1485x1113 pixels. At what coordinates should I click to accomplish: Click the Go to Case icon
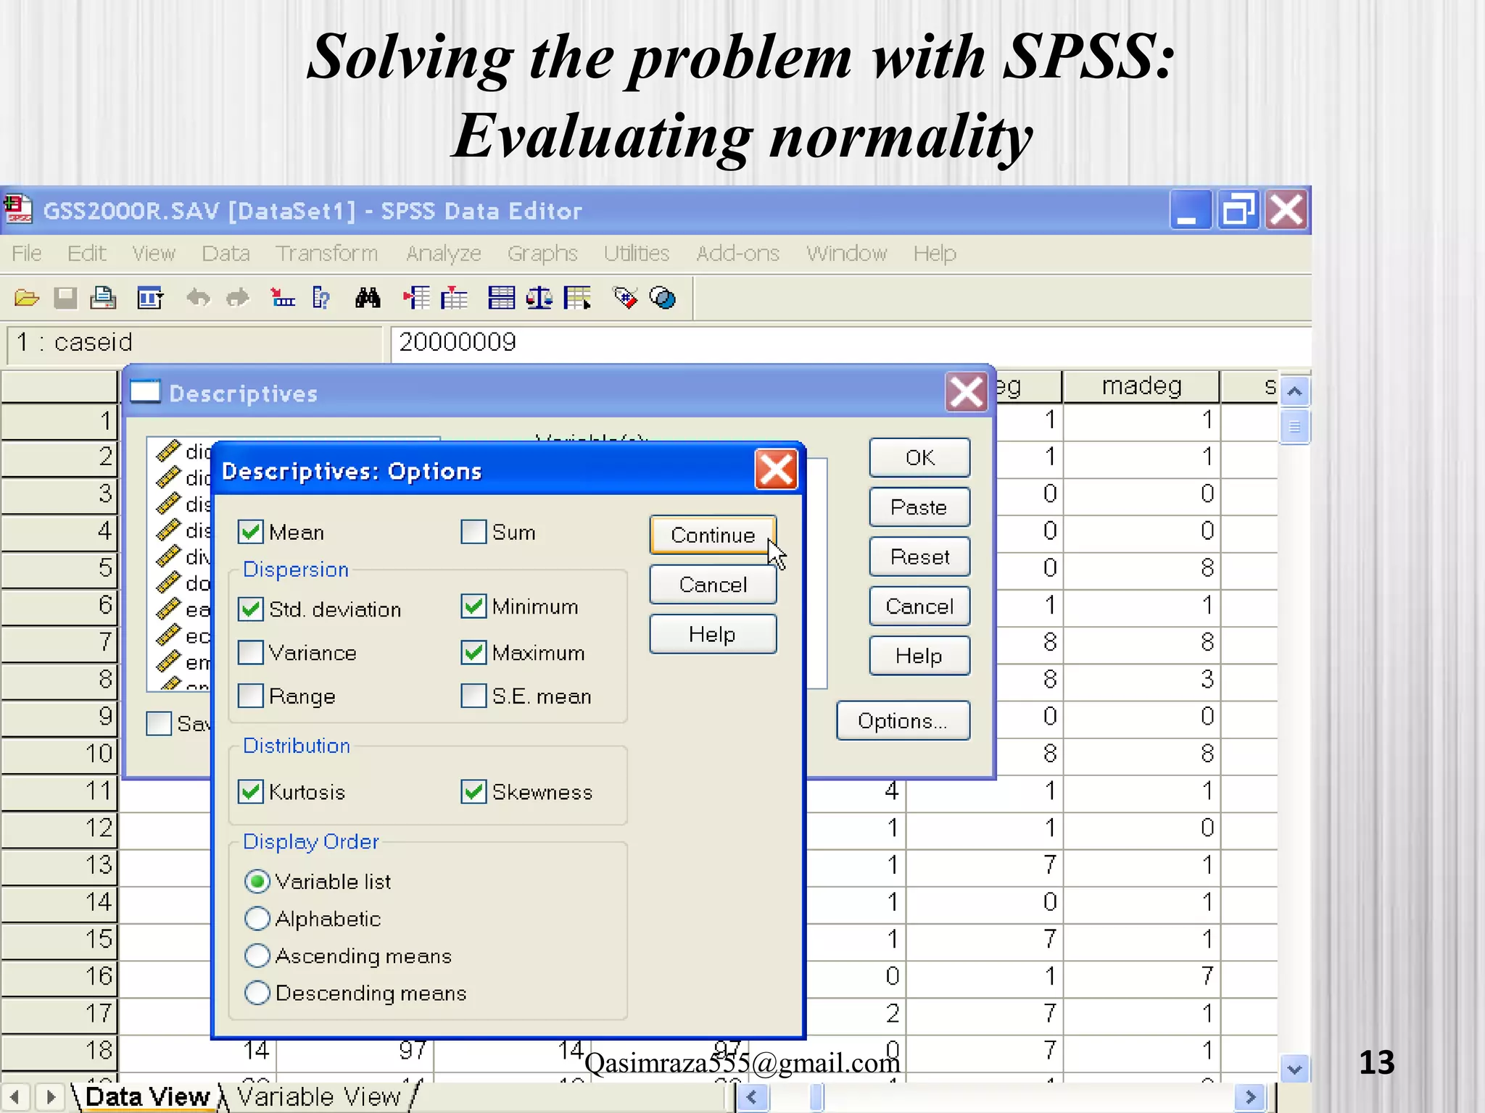pos(282,298)
